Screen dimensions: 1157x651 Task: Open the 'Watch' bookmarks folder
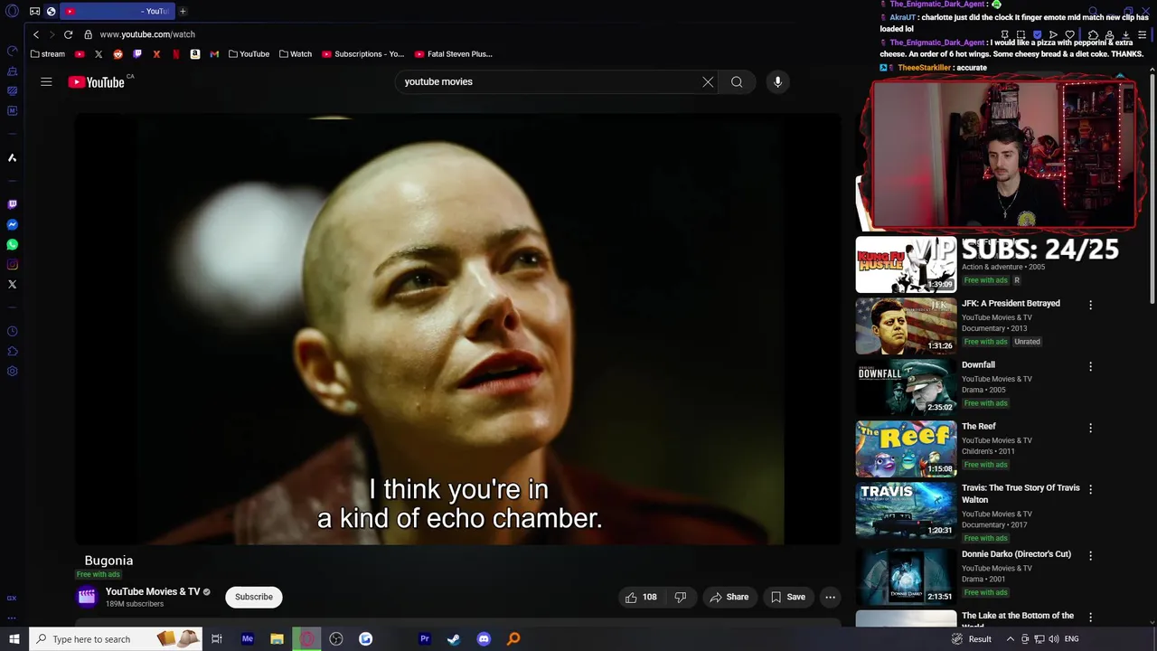(296, 54)
